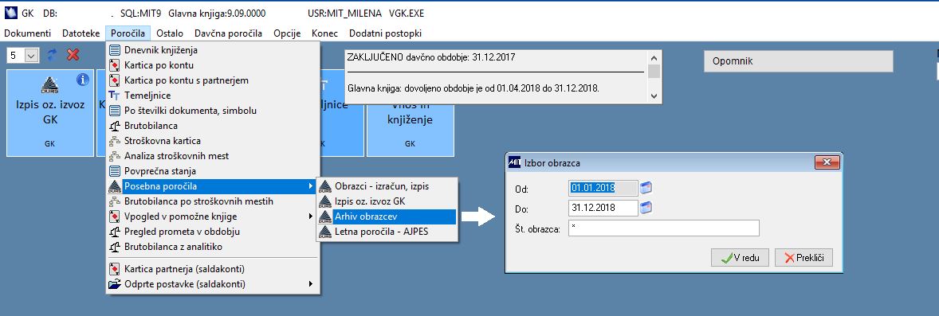Click the Arhiv obrazcev icon
This screenshot has width=939, height=316.
coord(325,216)
